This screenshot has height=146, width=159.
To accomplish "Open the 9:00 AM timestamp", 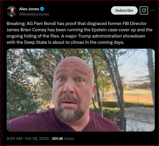I will pyautogui.click(x=14, y=138).
